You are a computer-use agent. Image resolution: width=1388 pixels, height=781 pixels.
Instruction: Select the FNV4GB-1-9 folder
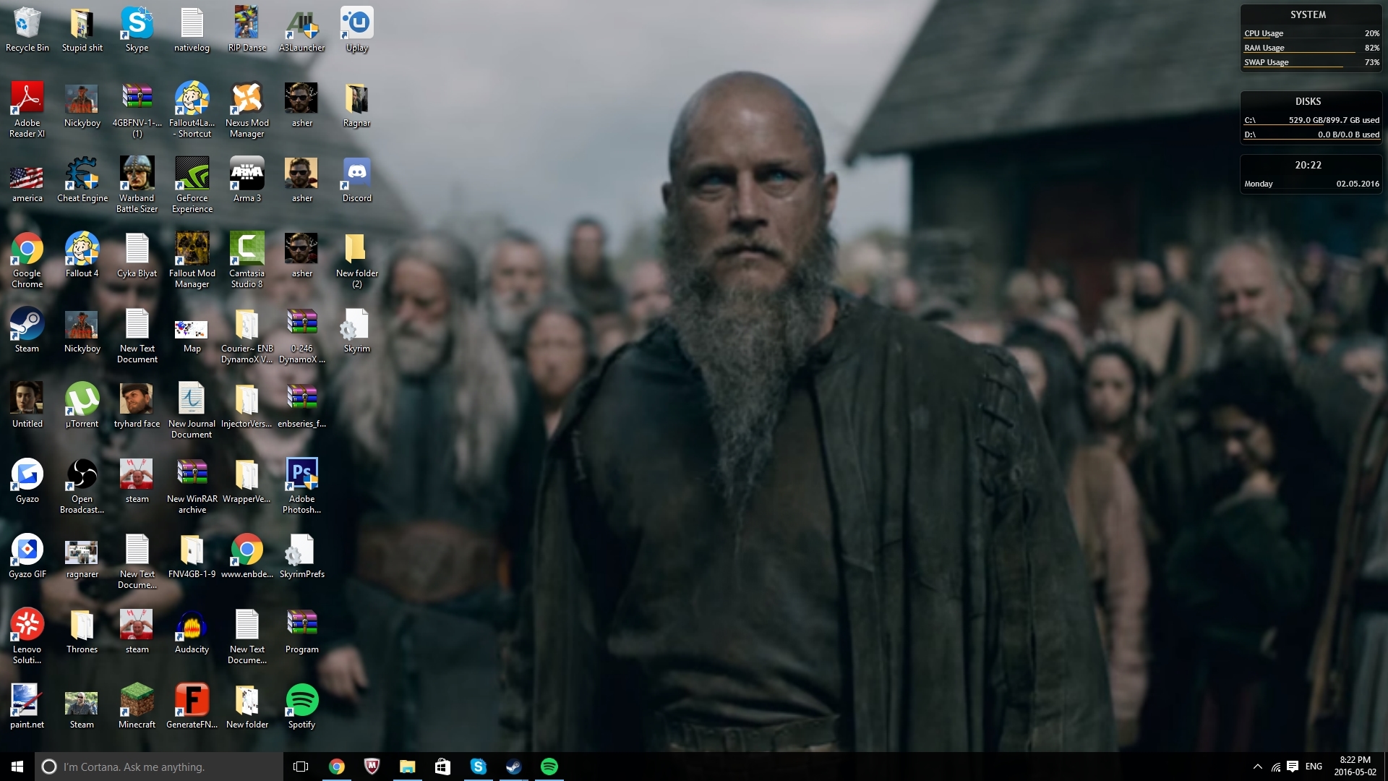192,557
